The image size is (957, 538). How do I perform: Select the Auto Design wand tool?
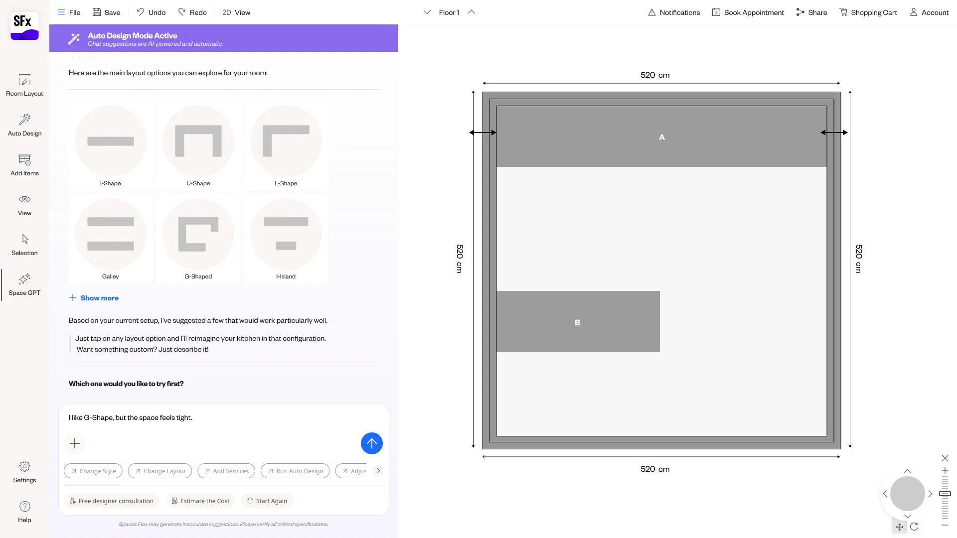coord(24,125)
